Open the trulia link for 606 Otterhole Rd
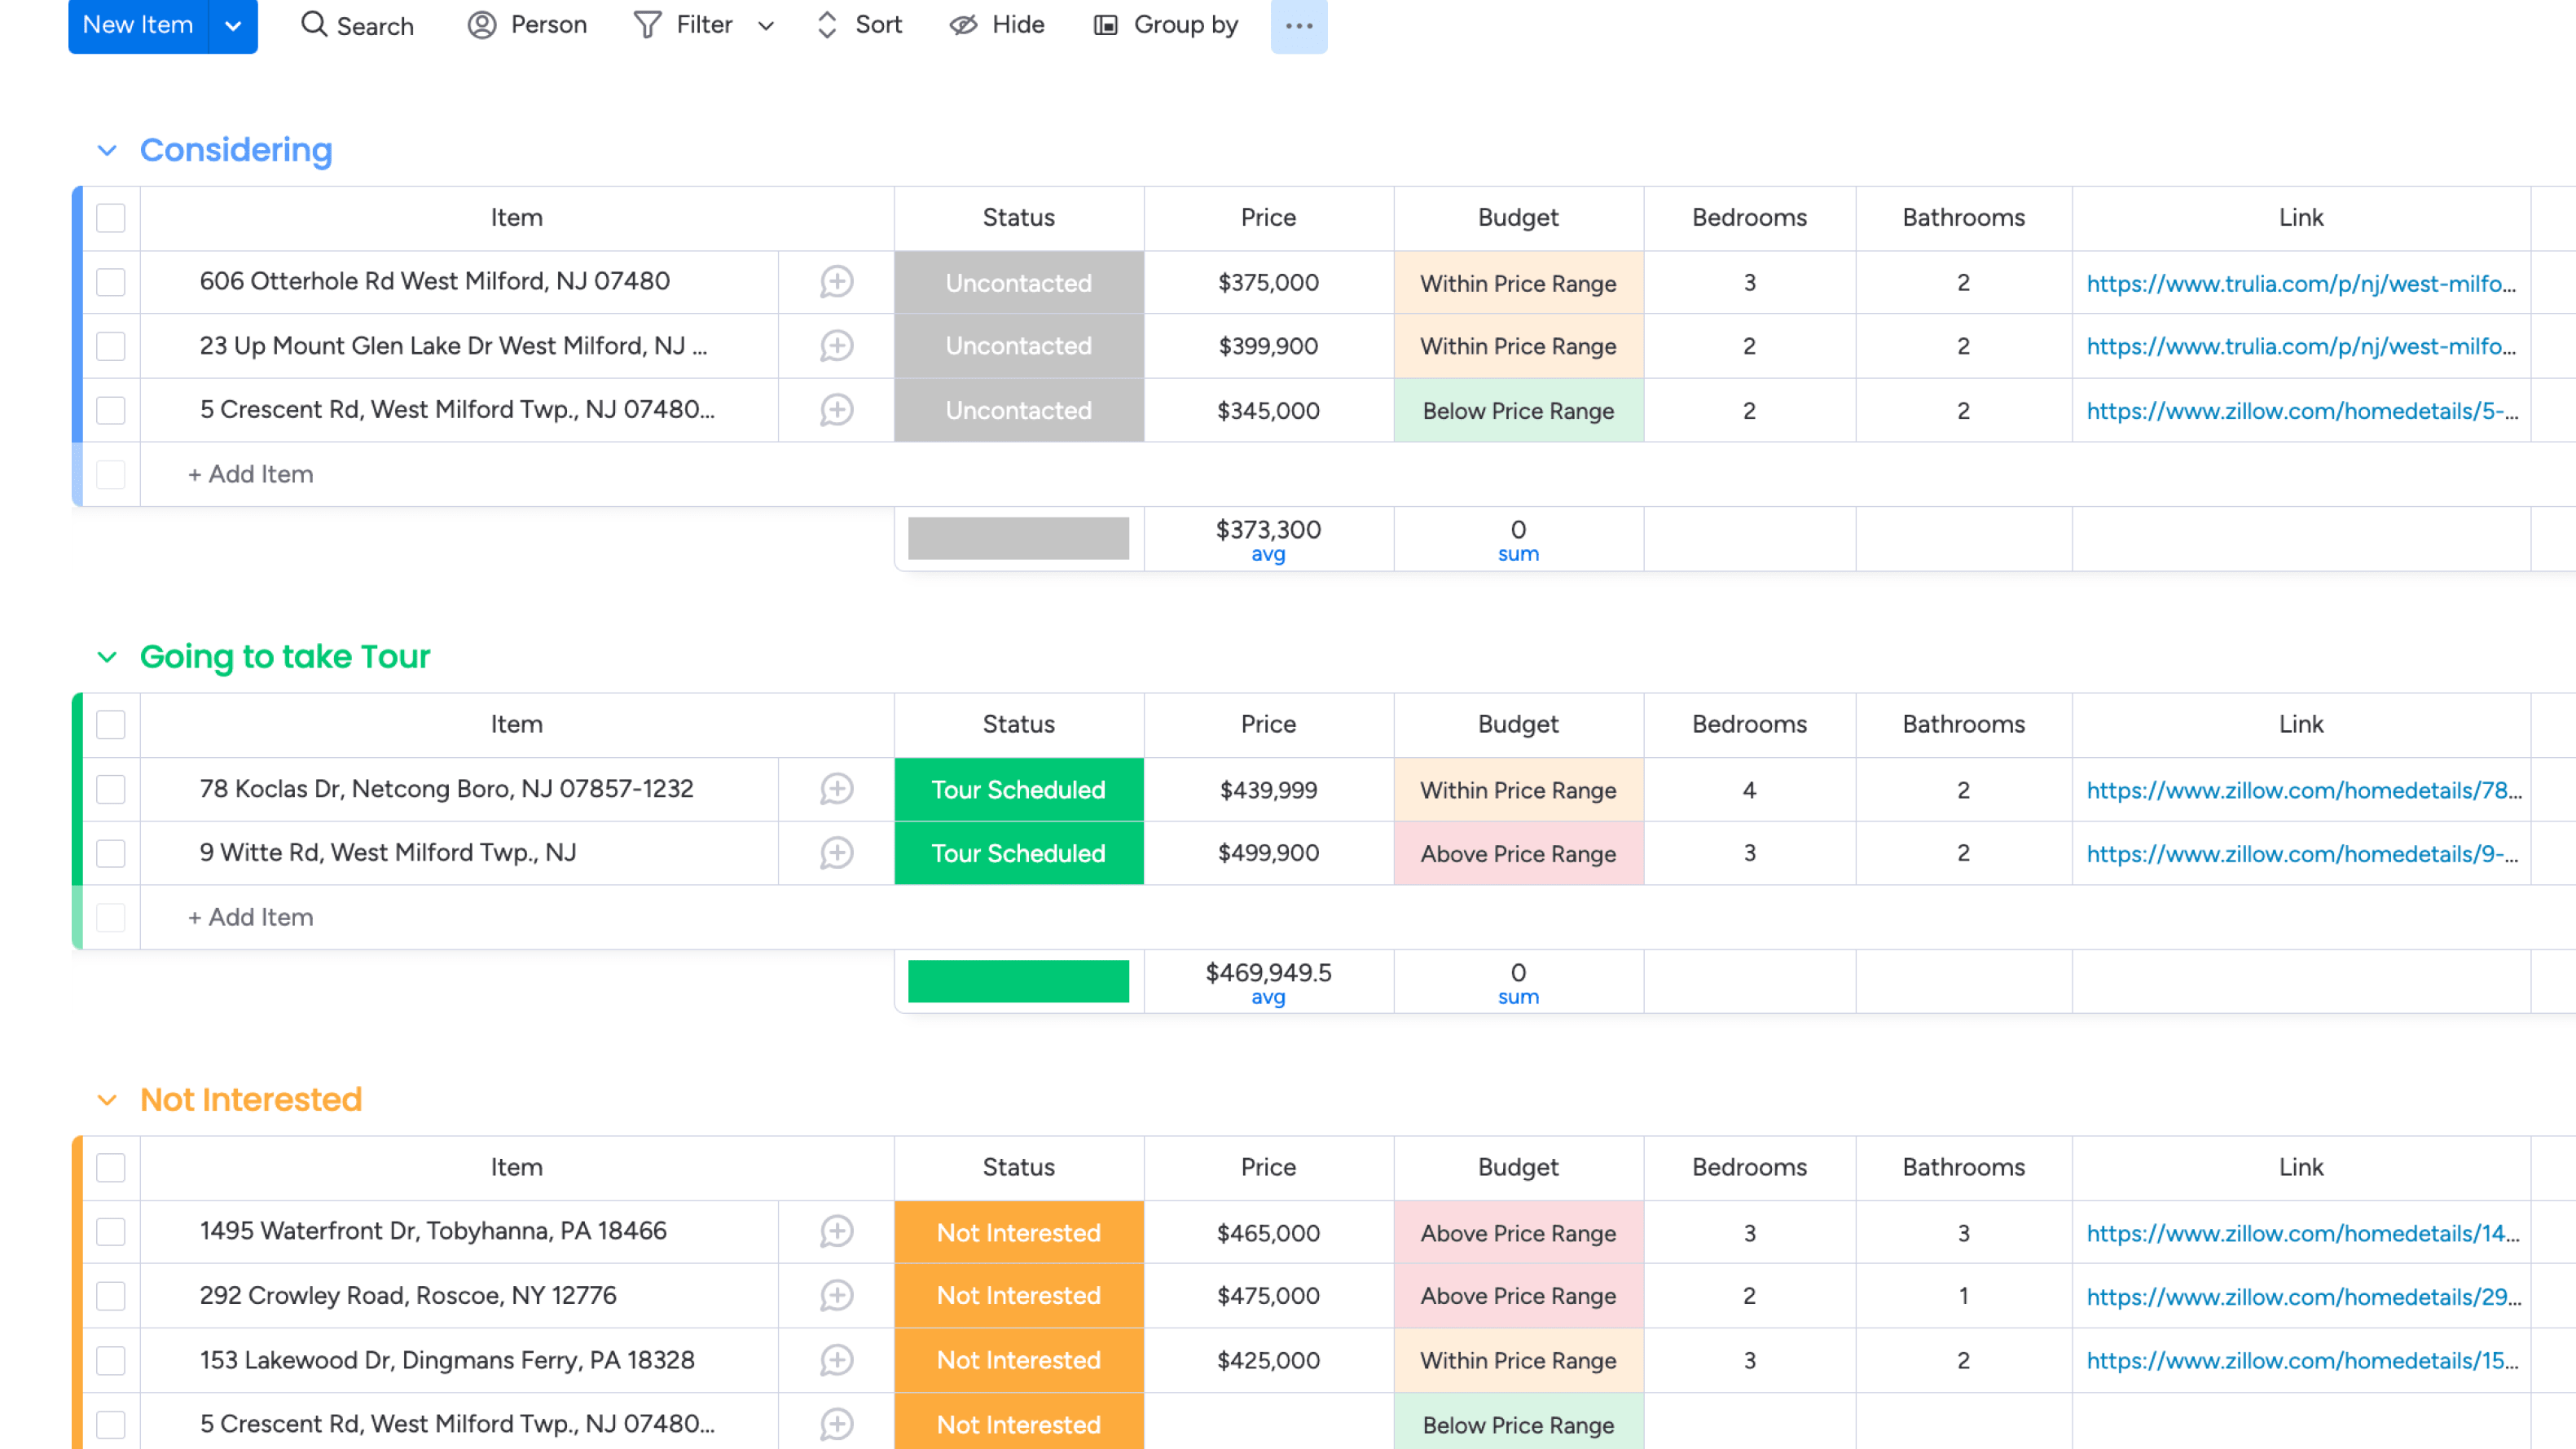Viewport: 2576px width, 1449px height. pos(2300,283)
